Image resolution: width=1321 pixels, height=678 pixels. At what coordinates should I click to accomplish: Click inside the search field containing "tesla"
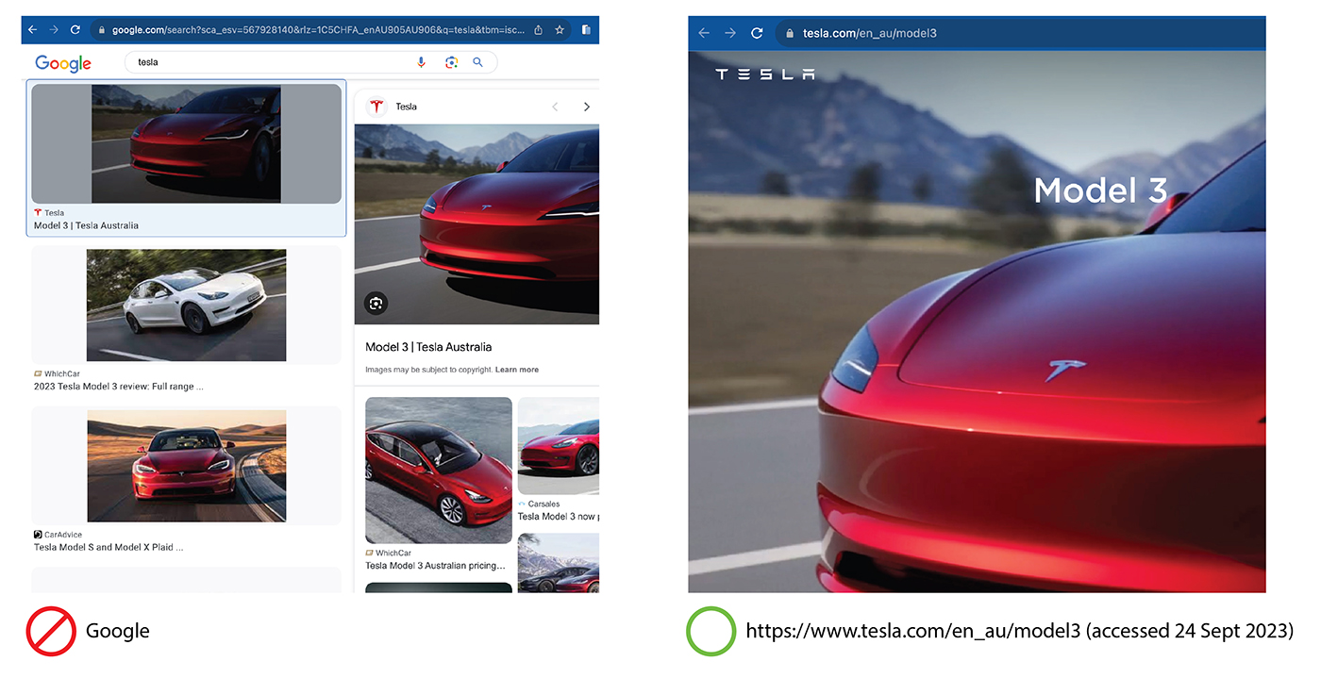click(236, 61)
